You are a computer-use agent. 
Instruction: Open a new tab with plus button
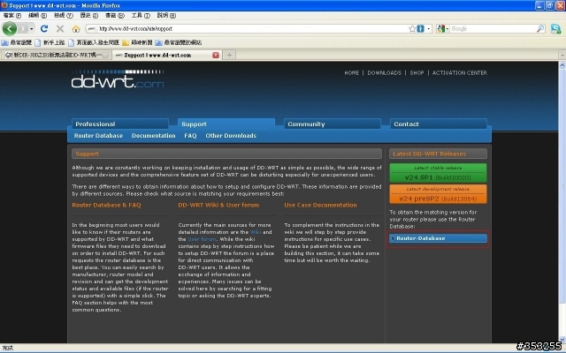tap(229, 55)
